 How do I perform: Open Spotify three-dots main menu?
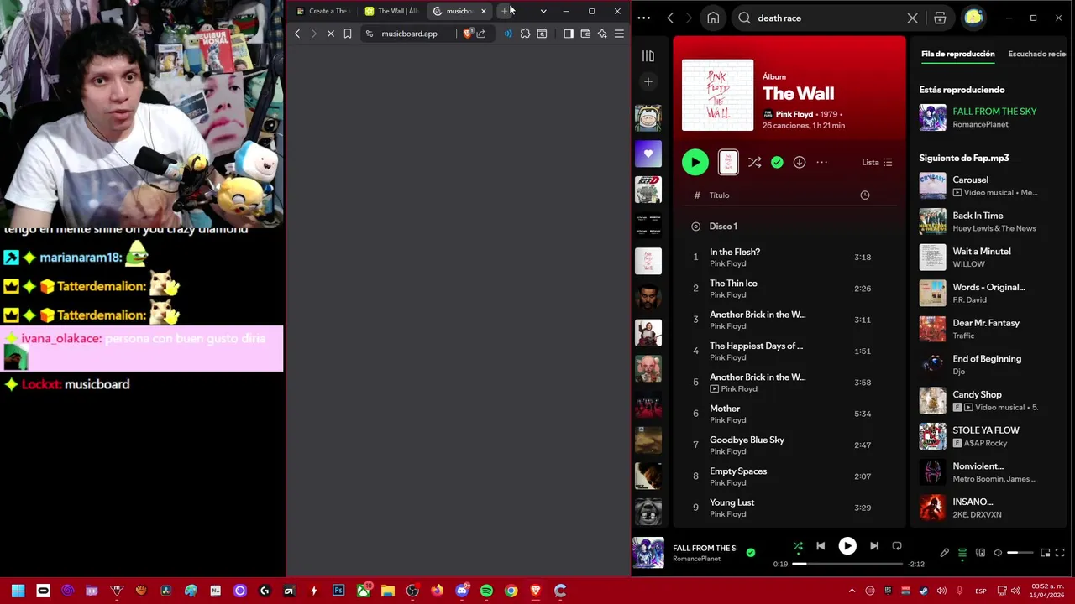pyautogui.click(x=644, y=18)
